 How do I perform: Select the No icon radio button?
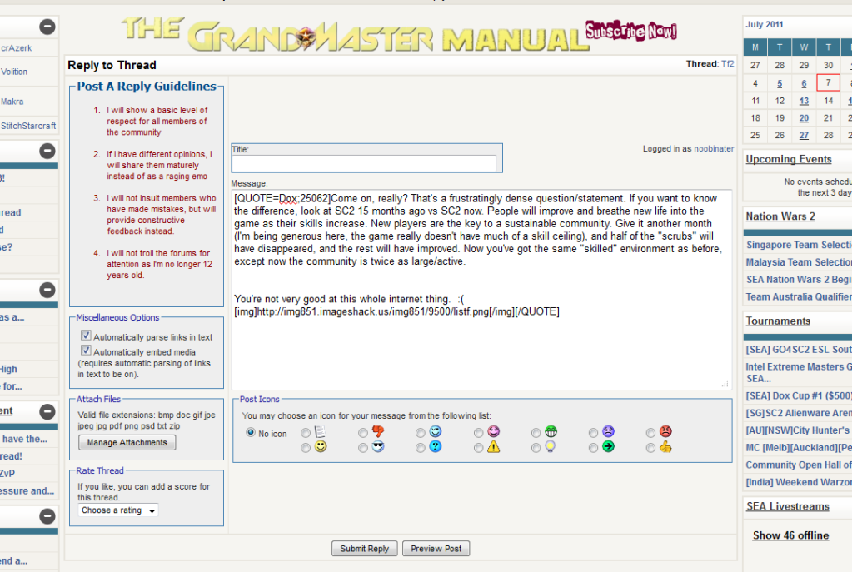(251, 433)
